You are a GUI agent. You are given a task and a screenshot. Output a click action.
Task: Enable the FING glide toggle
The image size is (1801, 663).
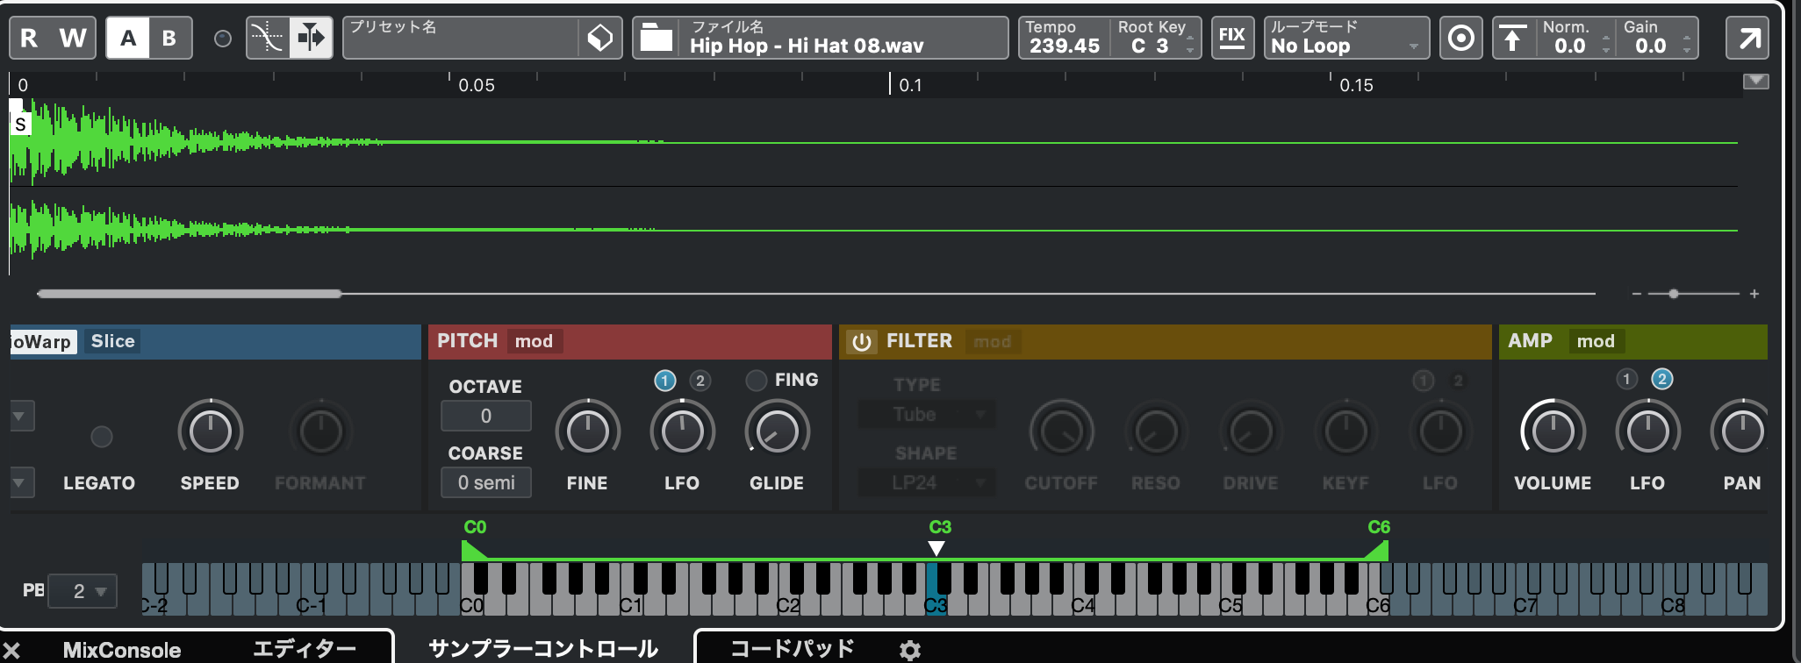coord(756,381)
